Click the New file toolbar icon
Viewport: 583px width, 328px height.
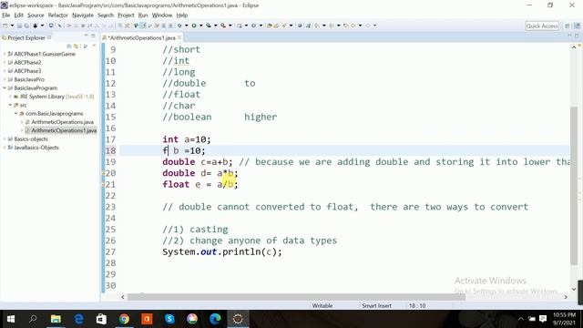pyautogui.click(x=5, y=26)
